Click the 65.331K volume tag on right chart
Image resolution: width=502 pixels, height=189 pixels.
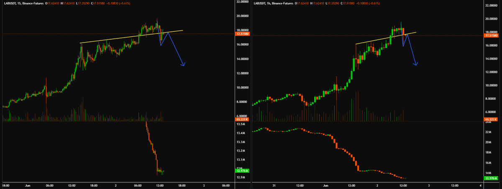(491, 120)
